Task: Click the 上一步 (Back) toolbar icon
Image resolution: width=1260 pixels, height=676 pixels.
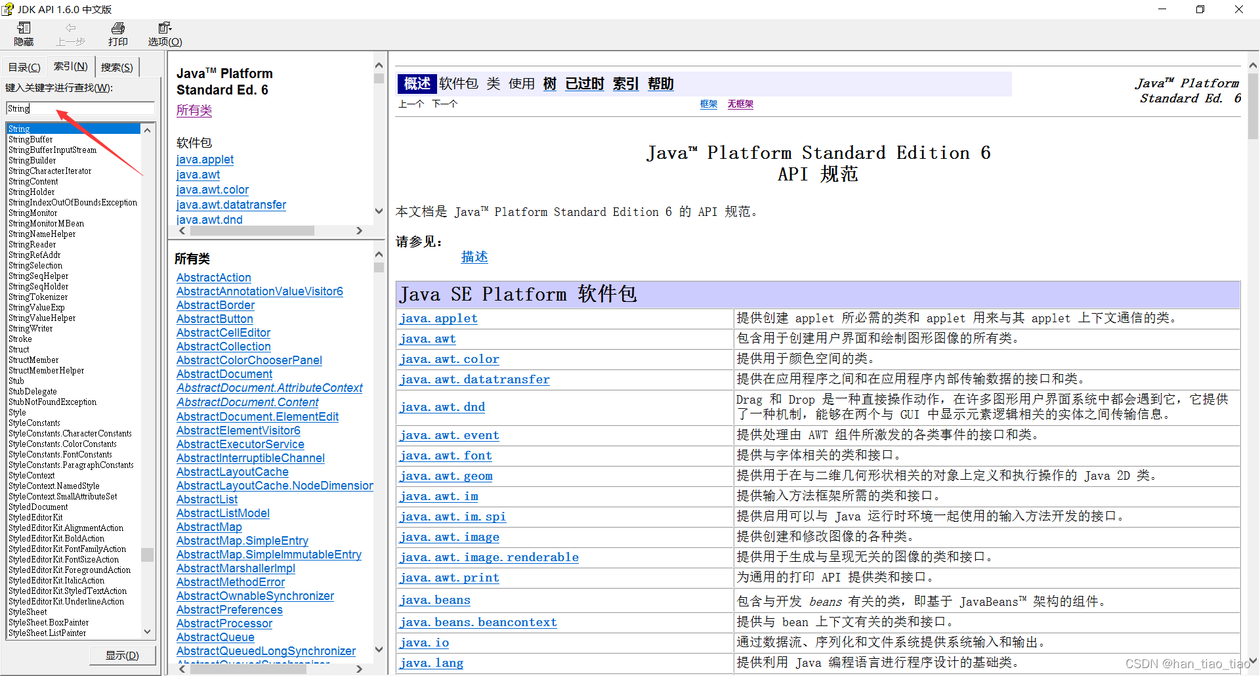Action: click(70, 33)
